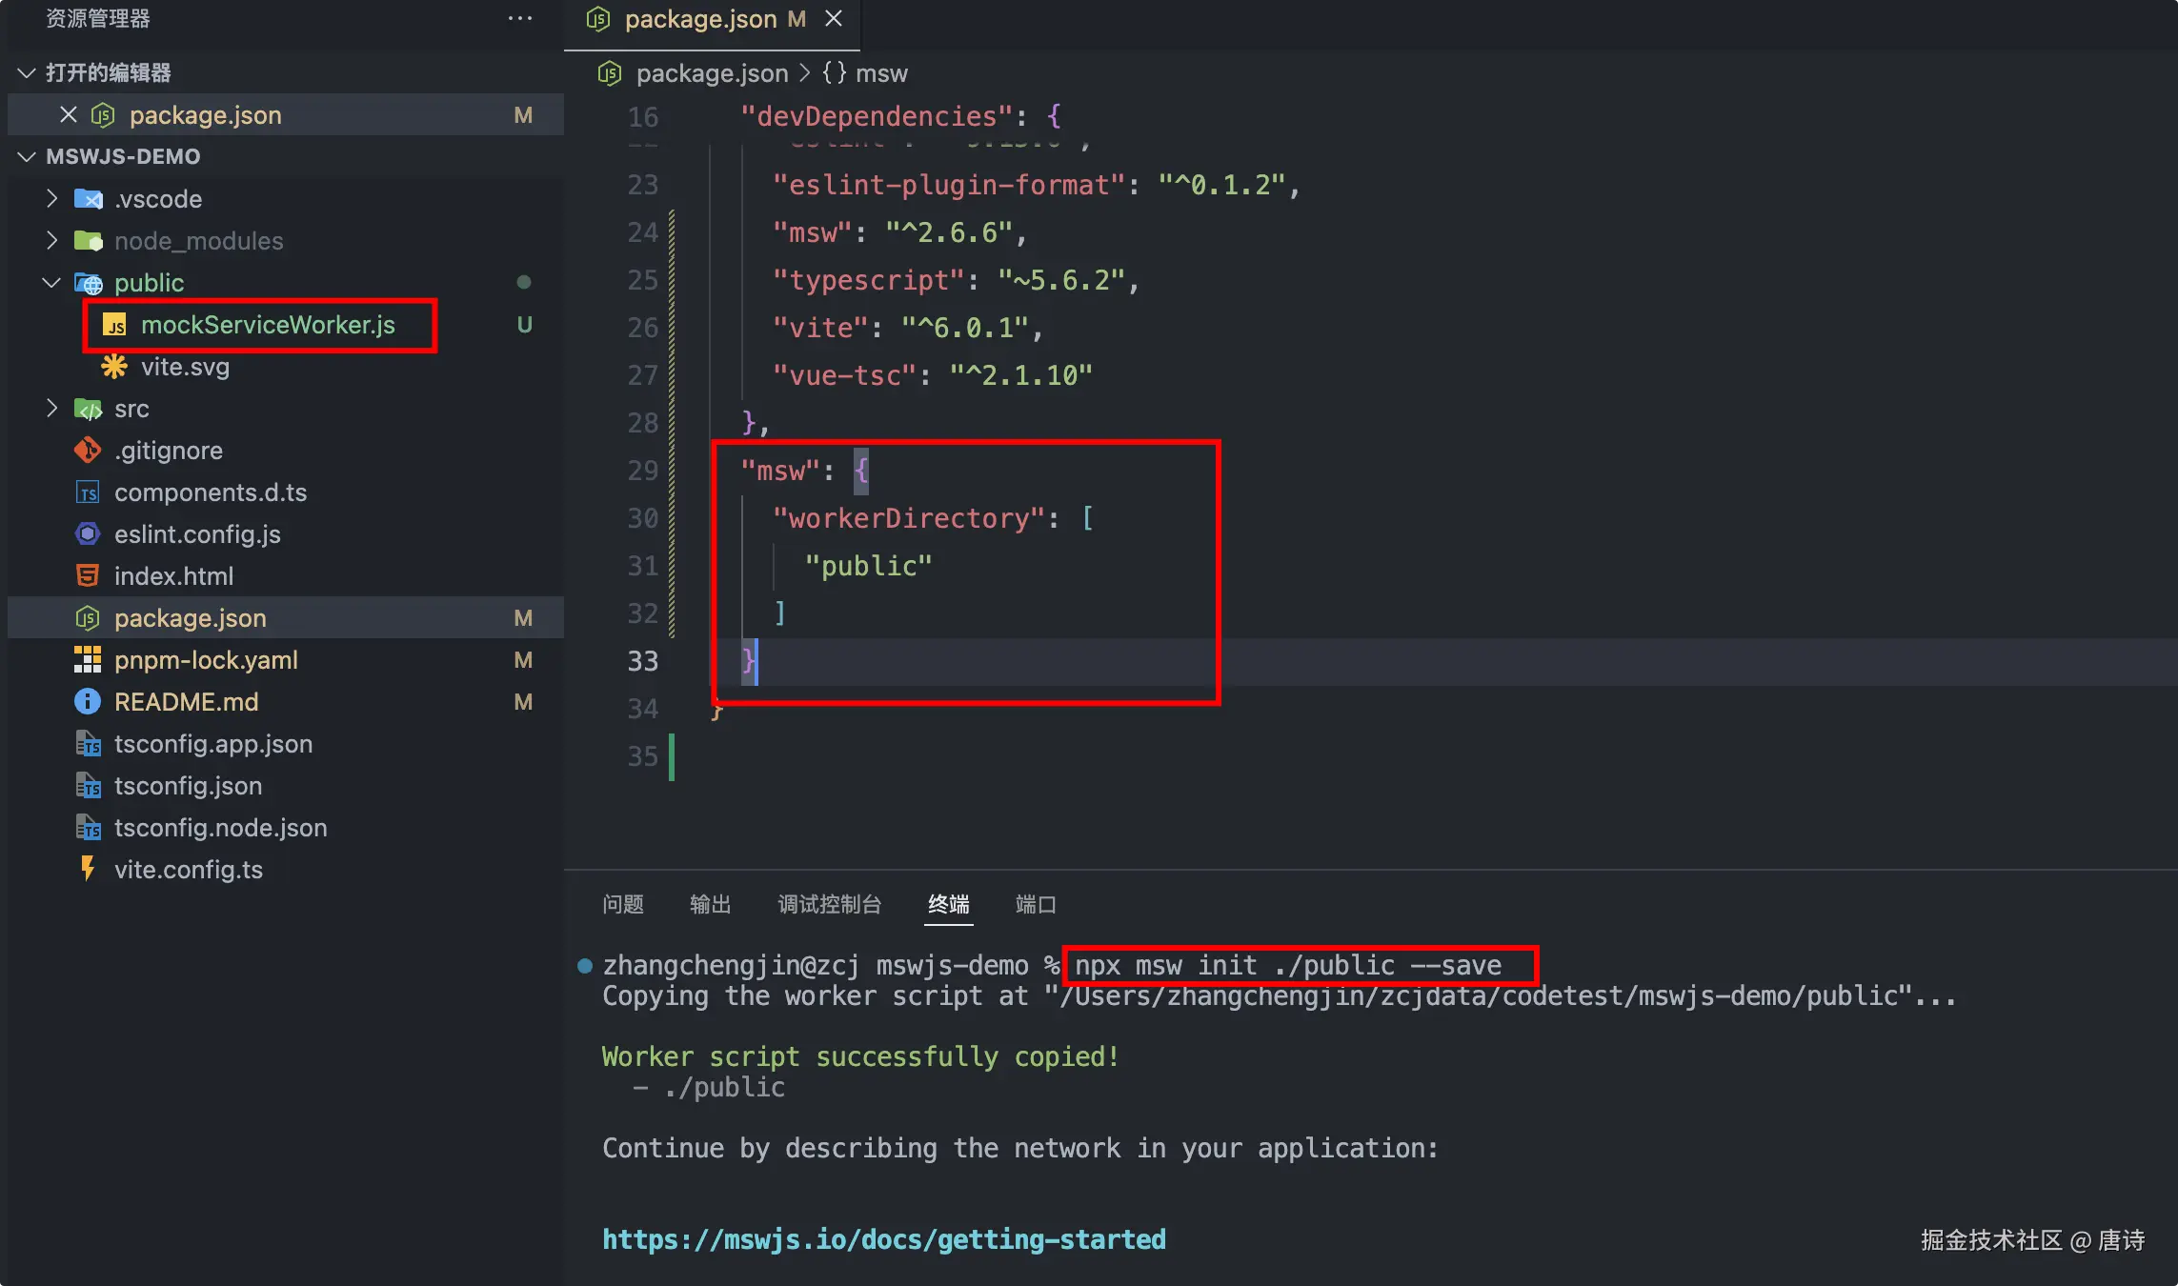Click the index.html HTML5 icon
This screenshot has height=1286, width=2178.
pyautogui.click(x=88, y=576)
